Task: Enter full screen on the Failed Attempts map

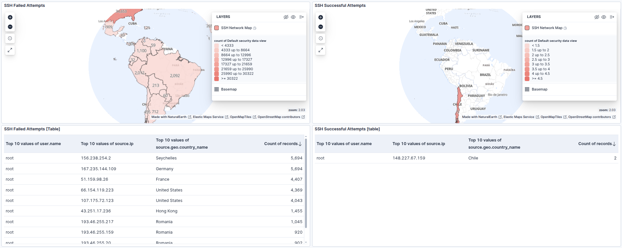Action: coord(10,50)
